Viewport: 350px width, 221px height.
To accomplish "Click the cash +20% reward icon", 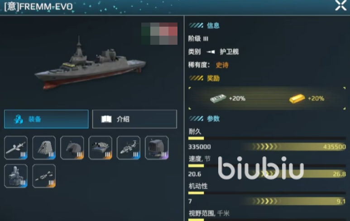I will click(x=218, y=98).
